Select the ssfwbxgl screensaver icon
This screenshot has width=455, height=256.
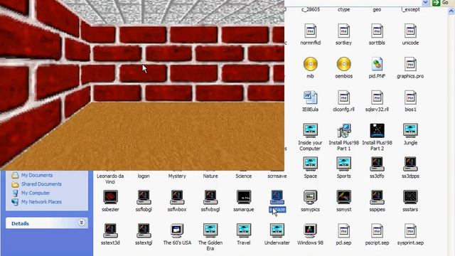point(210,198)
